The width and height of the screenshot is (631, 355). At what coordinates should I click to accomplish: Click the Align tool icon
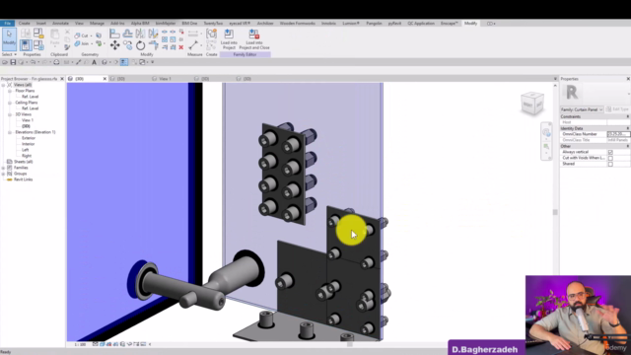coord(114,34)
